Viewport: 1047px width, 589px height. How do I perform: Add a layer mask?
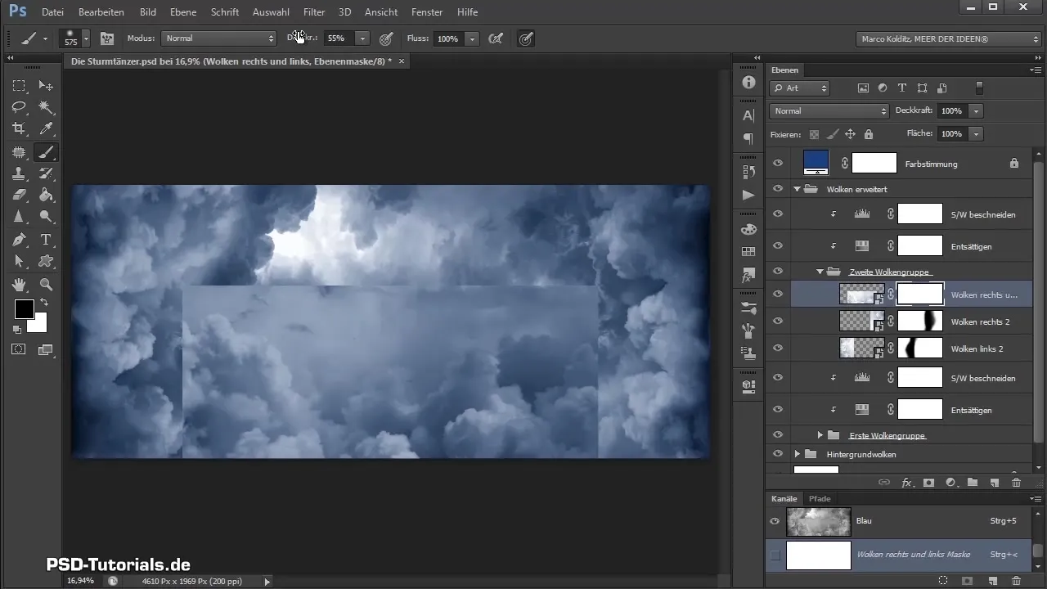click(928, 483)
